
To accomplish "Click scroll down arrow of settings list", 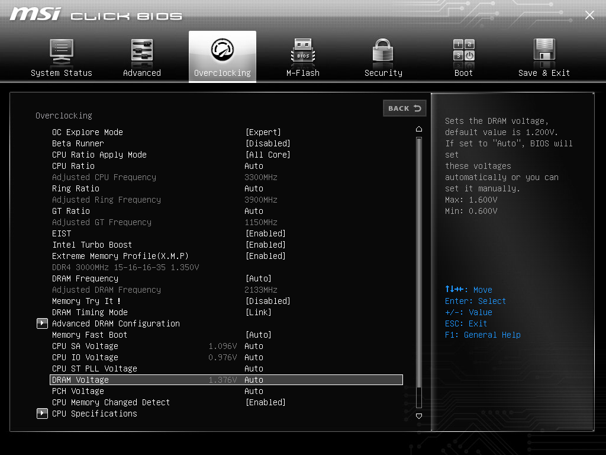I will click(x=419, y=416).
